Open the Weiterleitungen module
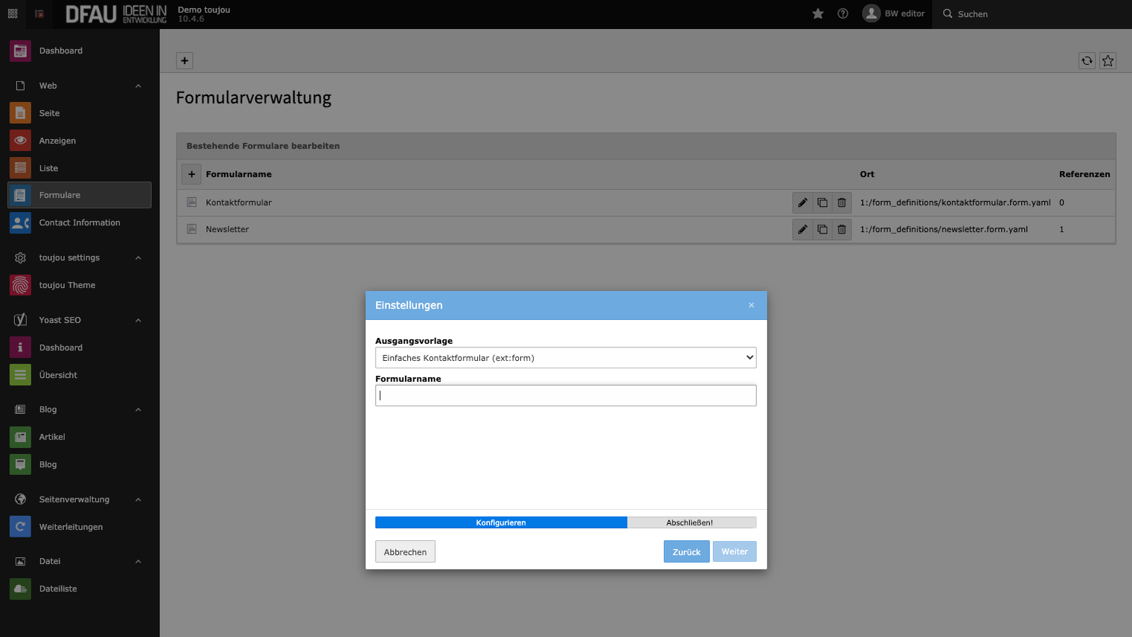1132x637 pixels. (71, 527)
